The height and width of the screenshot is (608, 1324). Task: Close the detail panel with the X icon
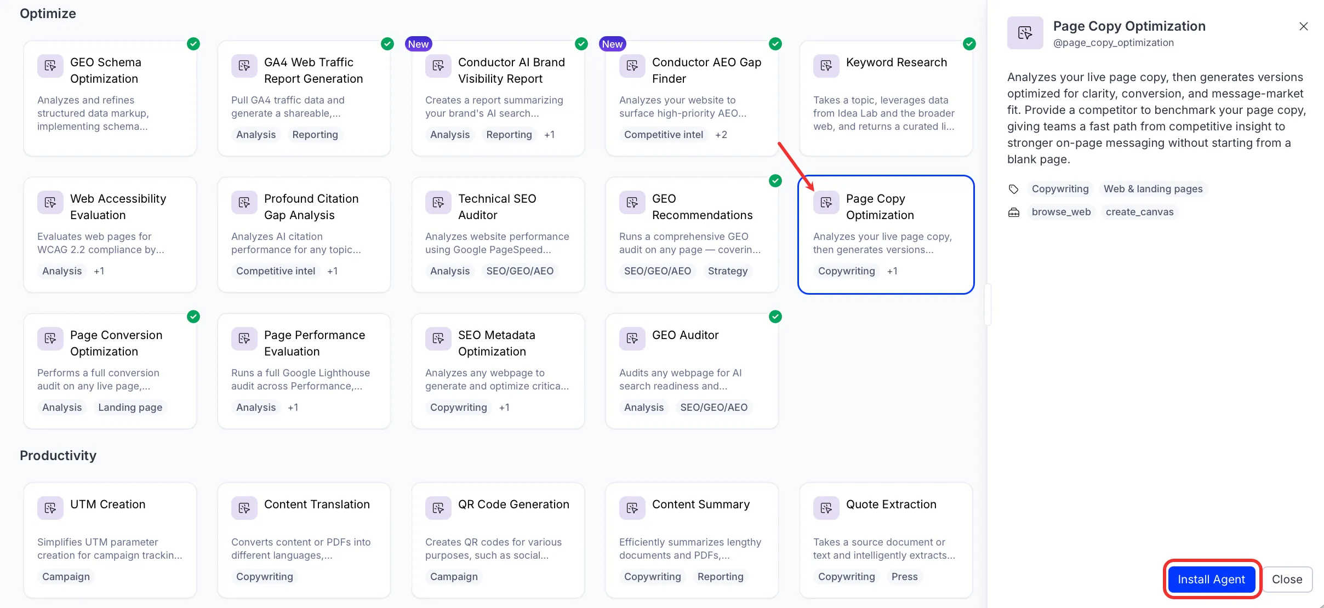[1303, 26]
